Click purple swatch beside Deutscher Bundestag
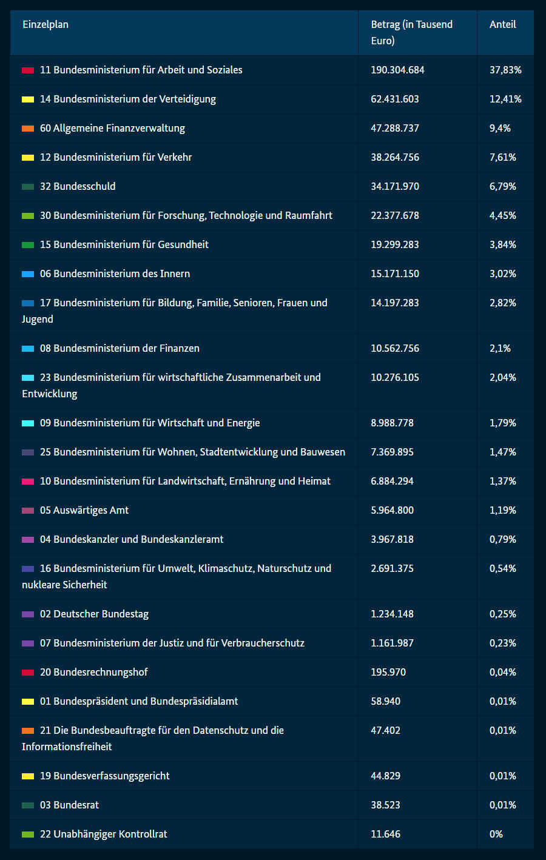The image size is (546, 860). click(x=28, y=614)
